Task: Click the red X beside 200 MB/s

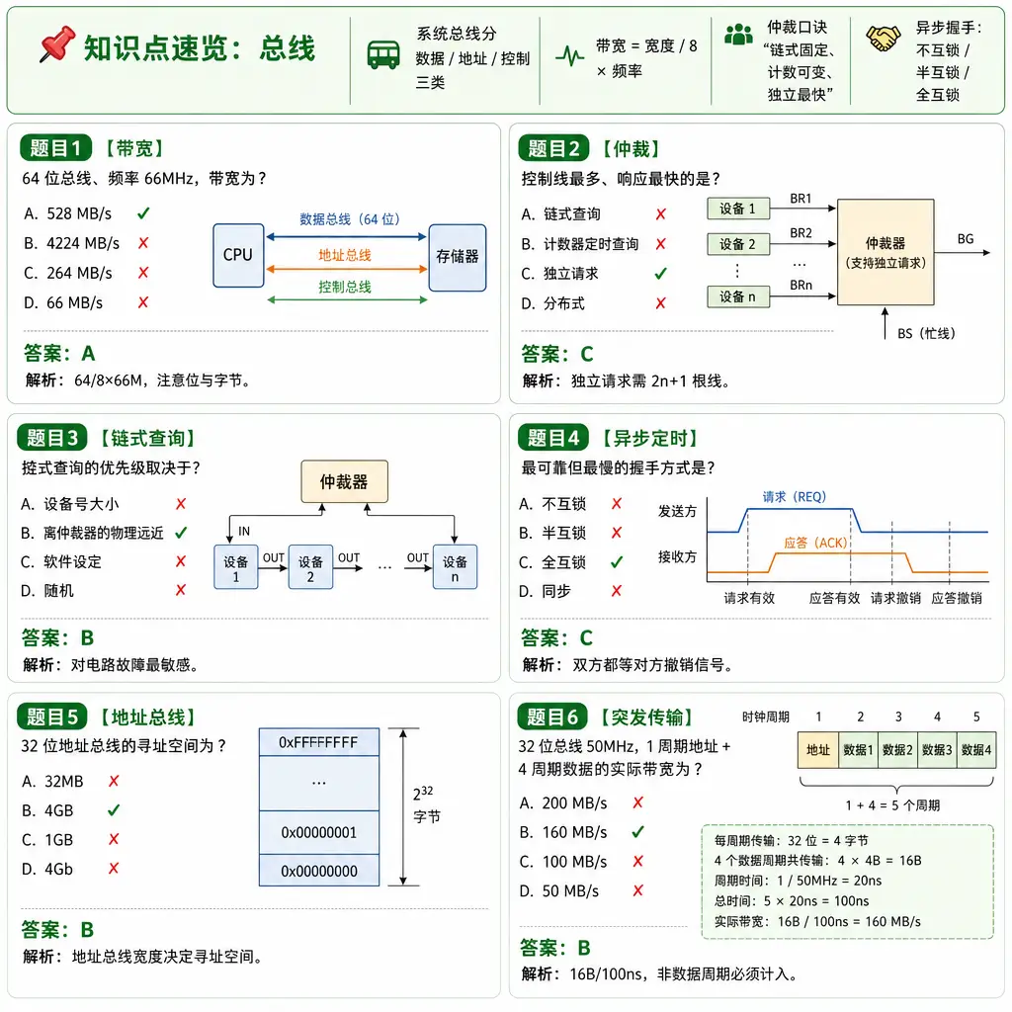Action: pos(637,802)
